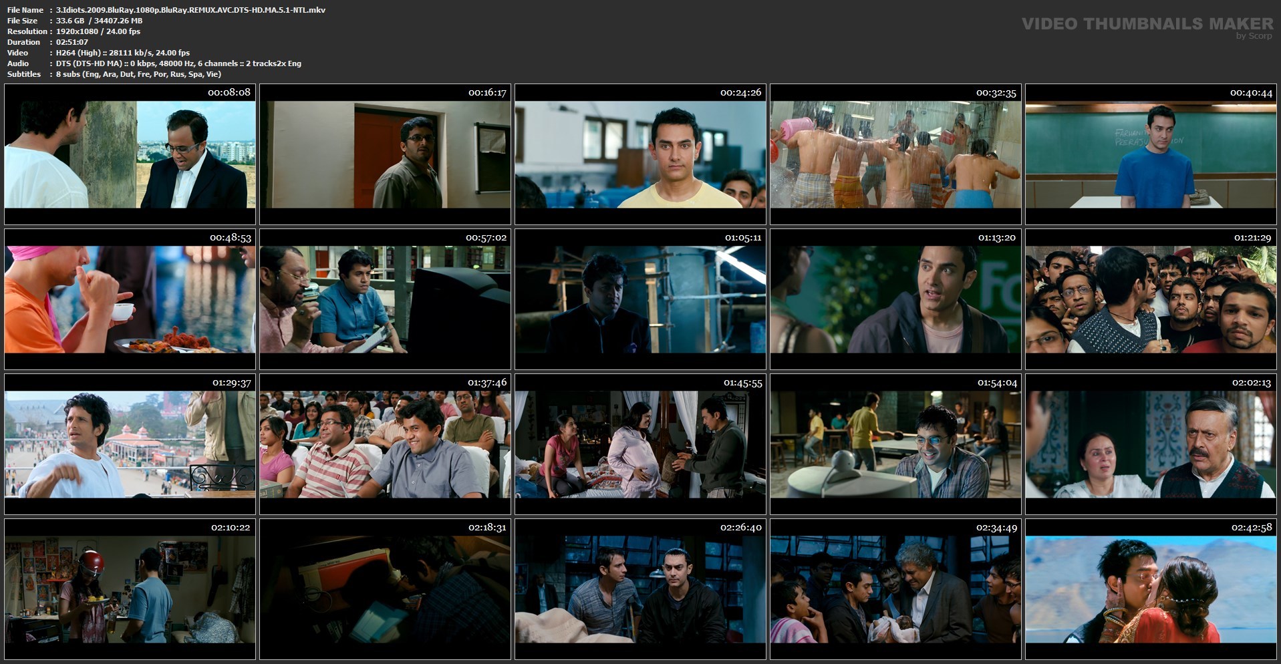Click the subtitles line listing 8 subs

click(138, 74)
